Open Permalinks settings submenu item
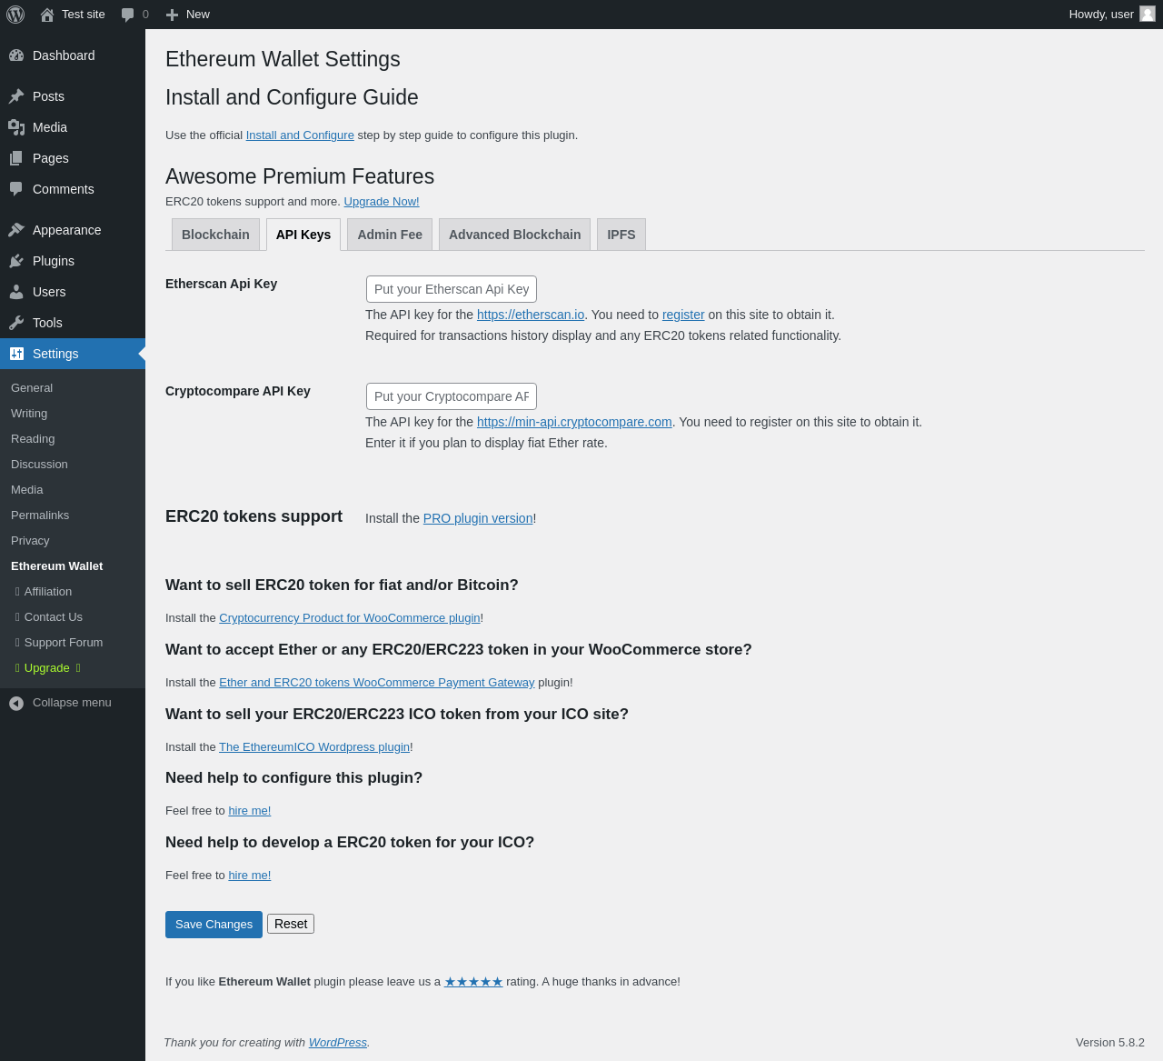 [x=40, y=515]
